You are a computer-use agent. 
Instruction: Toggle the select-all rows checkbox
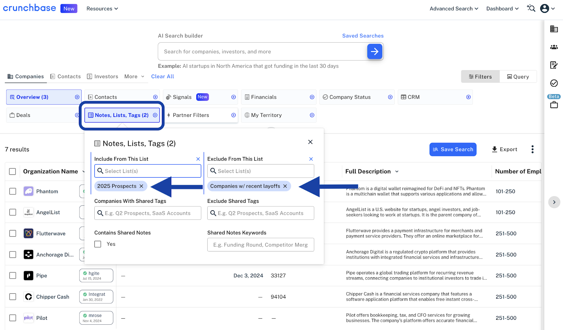(13, 172)
